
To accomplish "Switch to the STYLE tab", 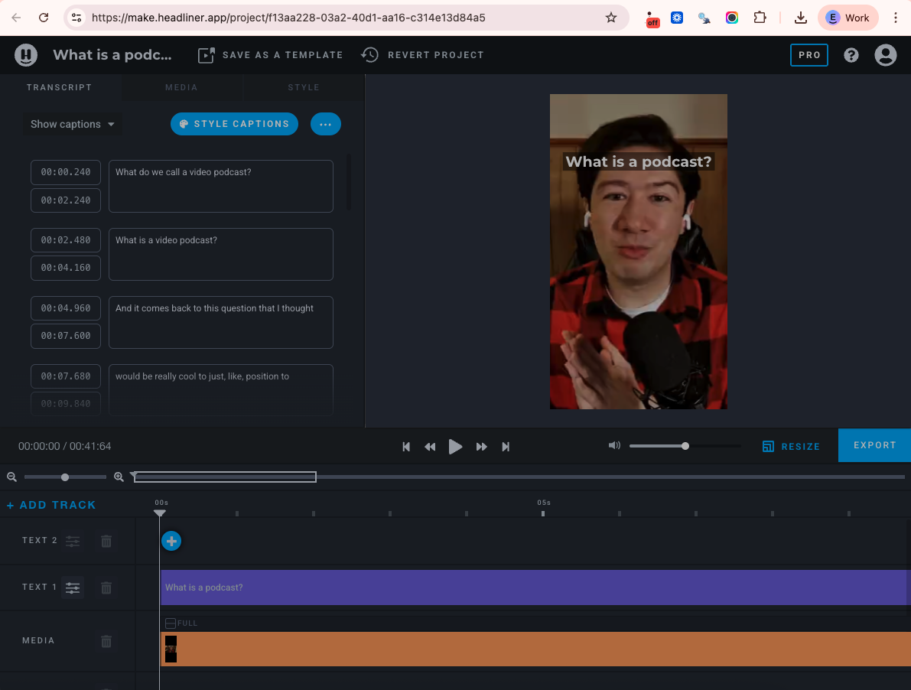I will coord(304,87).
